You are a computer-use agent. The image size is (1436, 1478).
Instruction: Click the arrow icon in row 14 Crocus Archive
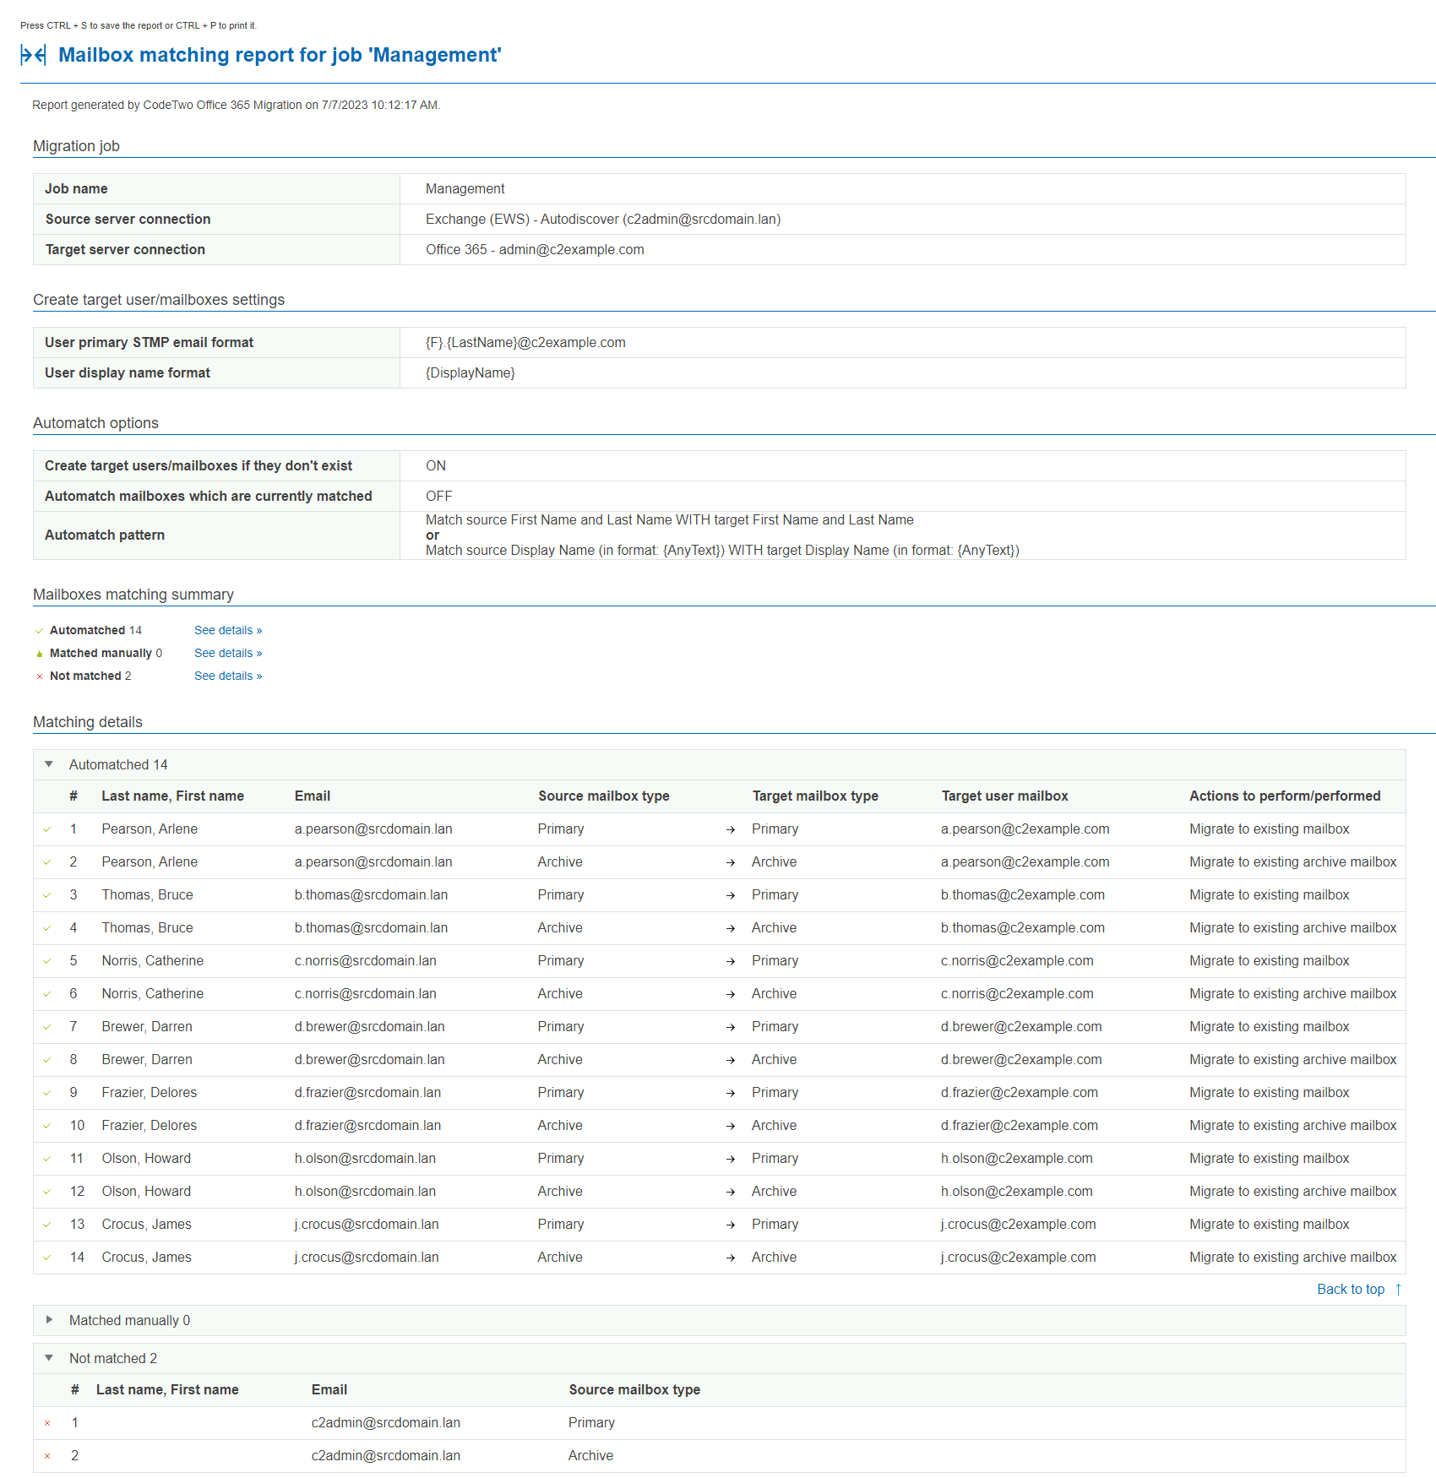pos(731,1258)
